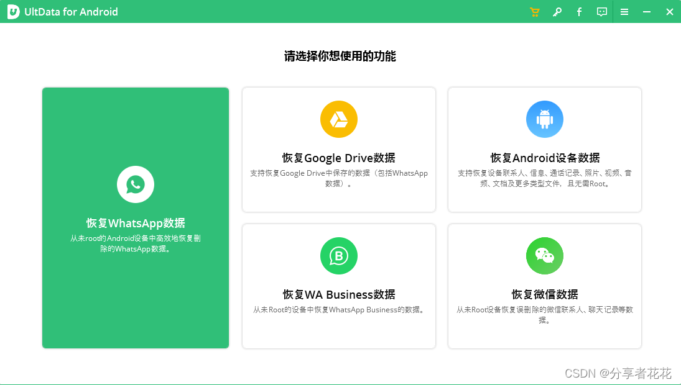This screenshot has width=681, height=385.
Task: Click the WeChat card description text
Action: coord(545,315)
